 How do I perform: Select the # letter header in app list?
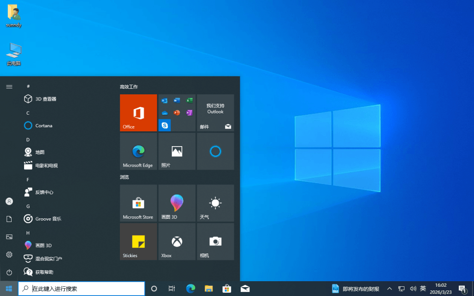[28, 86]
